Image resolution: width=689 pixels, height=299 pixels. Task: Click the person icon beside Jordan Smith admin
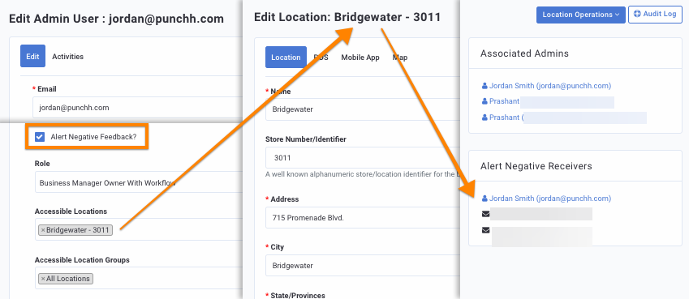pyautogui.click(x=484, y=86)
